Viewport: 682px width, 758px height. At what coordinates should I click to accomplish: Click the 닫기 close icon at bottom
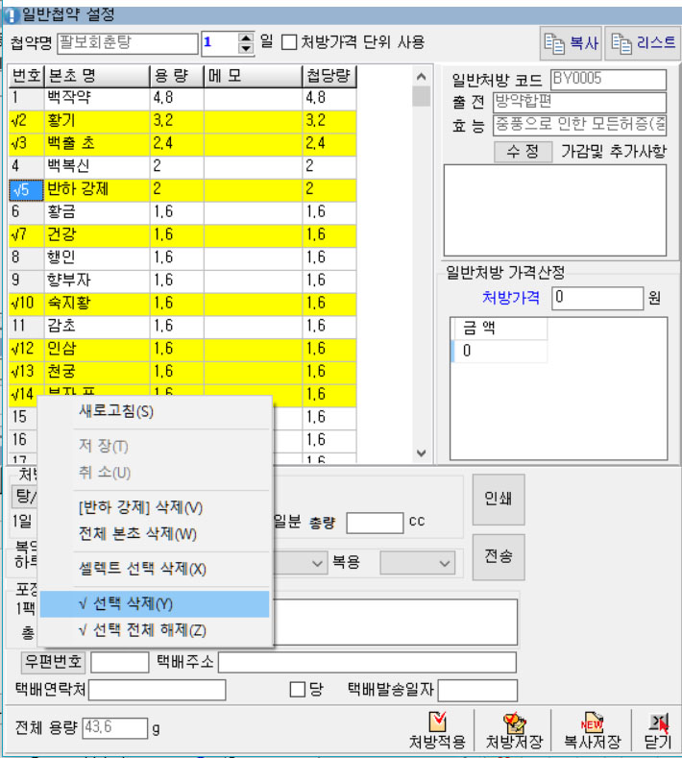pyautogui.click(x=657, y=731)
